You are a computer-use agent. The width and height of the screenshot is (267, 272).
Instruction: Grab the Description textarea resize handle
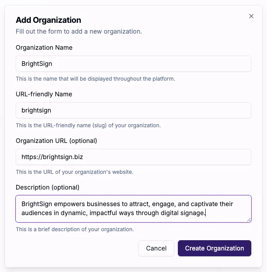click(249, 220)
